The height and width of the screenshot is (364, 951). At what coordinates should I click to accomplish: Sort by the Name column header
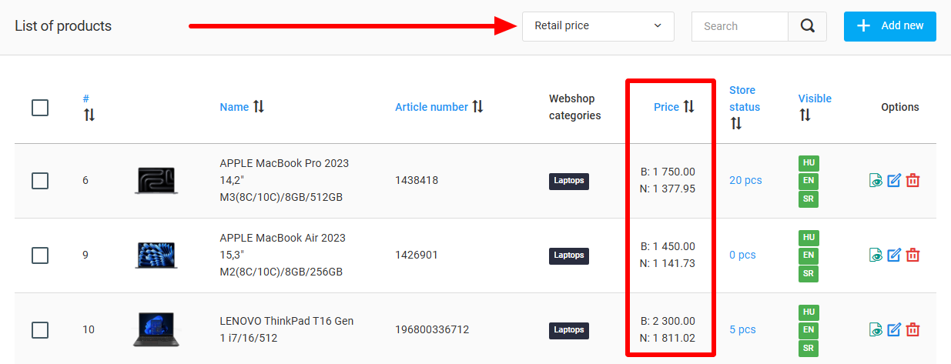pyautogui.click(x=234, y=107)
